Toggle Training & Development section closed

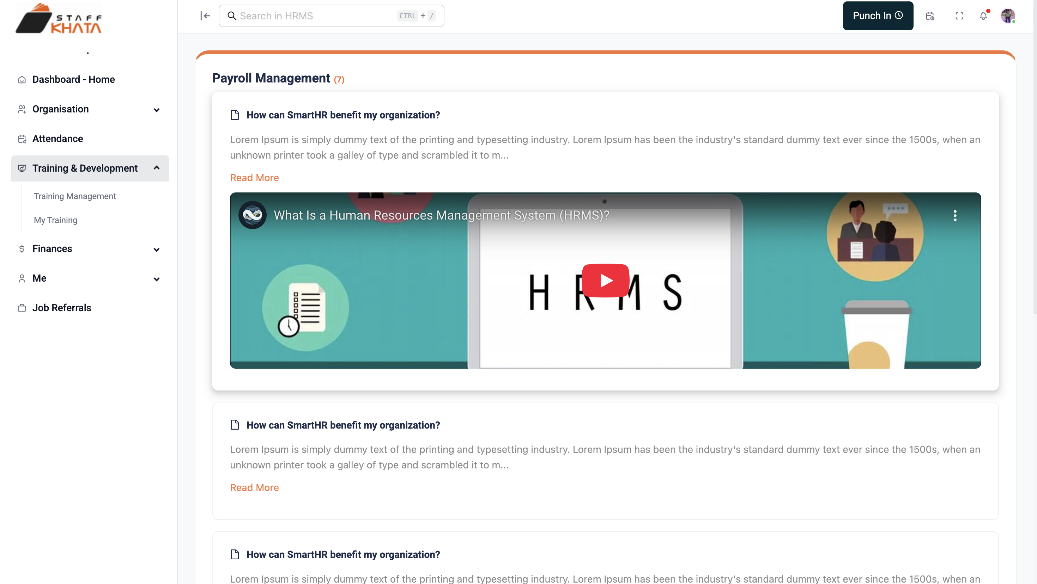click(x=157, y=168)
